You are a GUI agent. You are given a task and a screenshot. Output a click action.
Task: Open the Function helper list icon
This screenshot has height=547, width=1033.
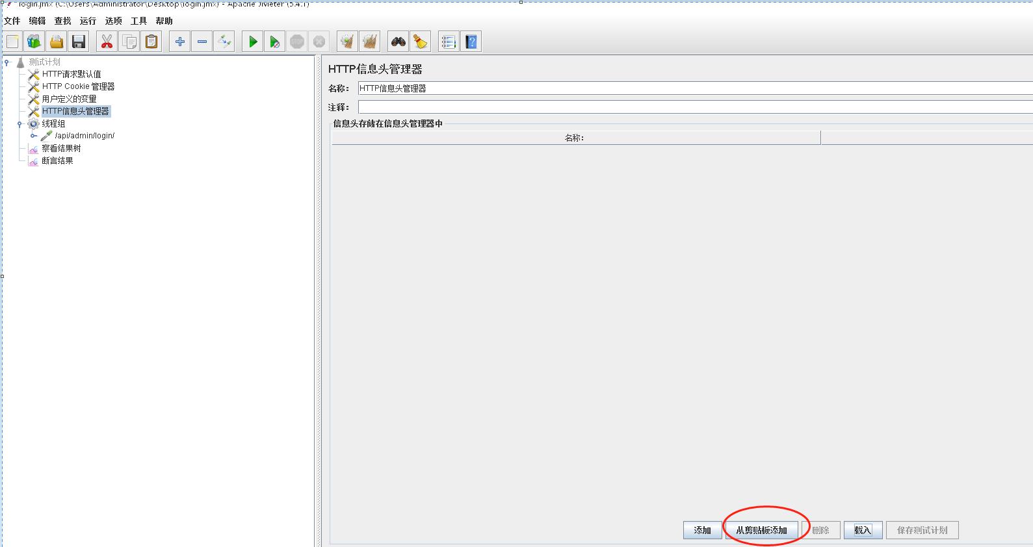(x=449, y=42)
